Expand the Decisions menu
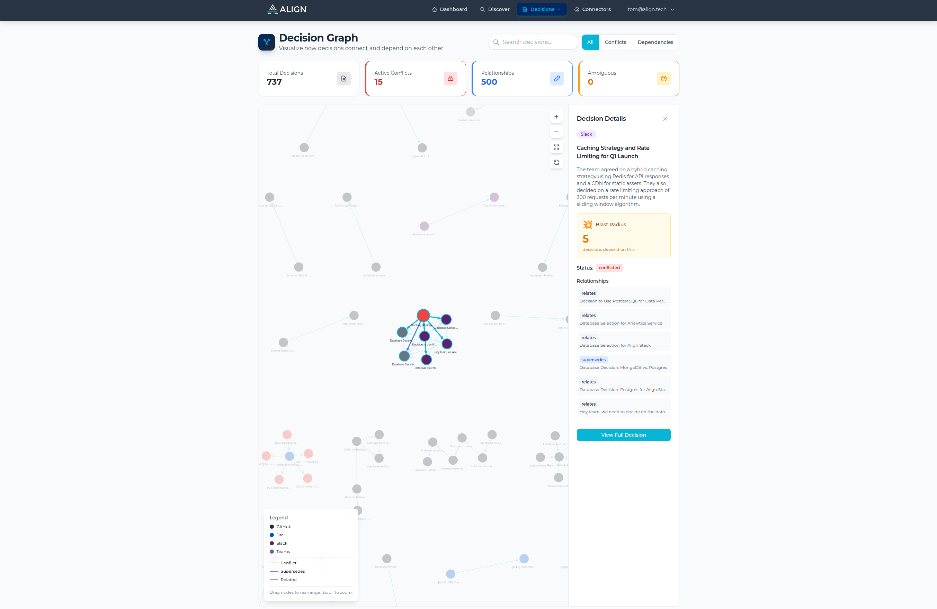The height and width of the screenshot is (609, 937). pyautogui.click(x=541, y=9)
